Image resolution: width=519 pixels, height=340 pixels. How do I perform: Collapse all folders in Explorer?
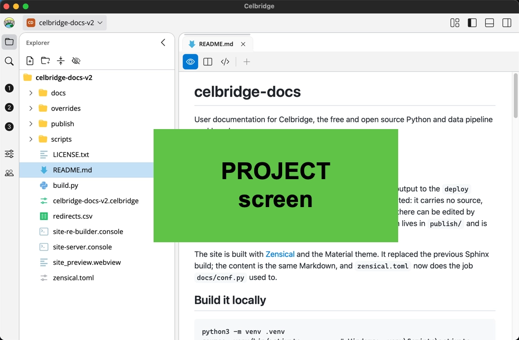click(61, 61)
